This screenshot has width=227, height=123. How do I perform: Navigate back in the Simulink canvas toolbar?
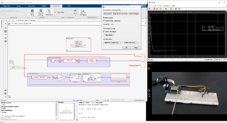[6, 20]
